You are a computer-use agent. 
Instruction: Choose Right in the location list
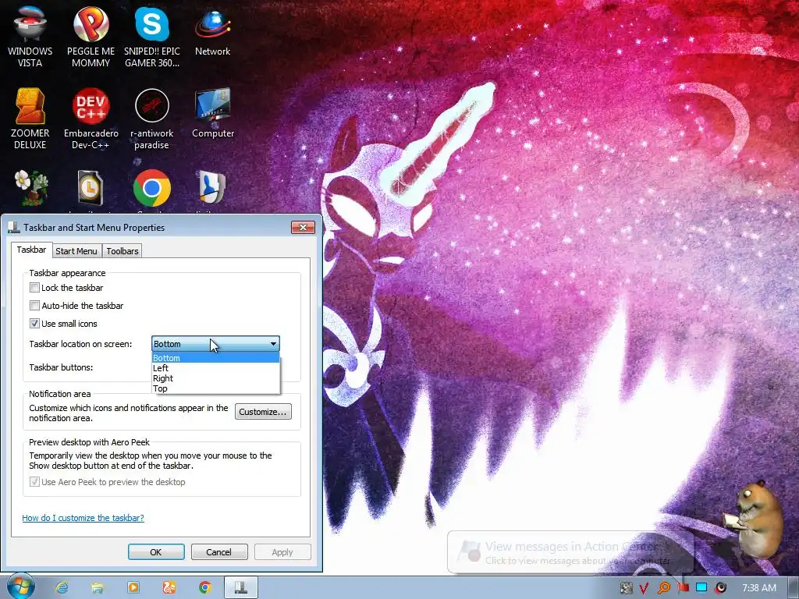point(215,378)
